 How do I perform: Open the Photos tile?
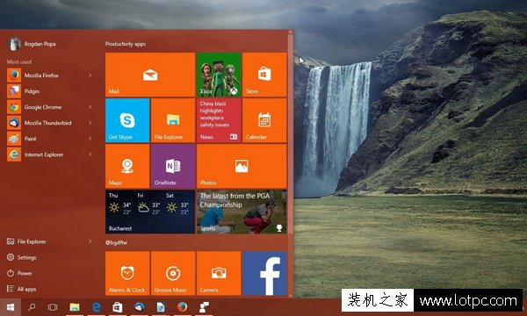tap(242, 166)
